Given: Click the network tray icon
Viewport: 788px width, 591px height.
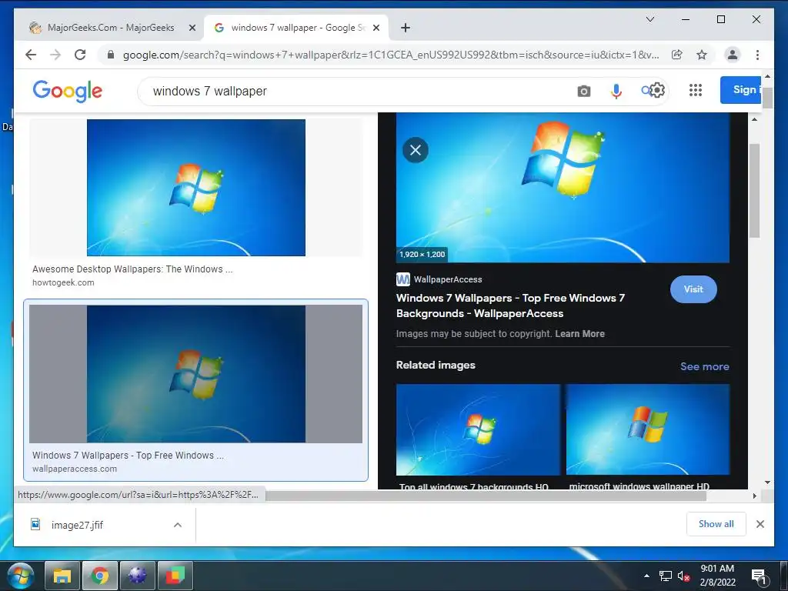Looking at the screenshot, I should 666,576.
